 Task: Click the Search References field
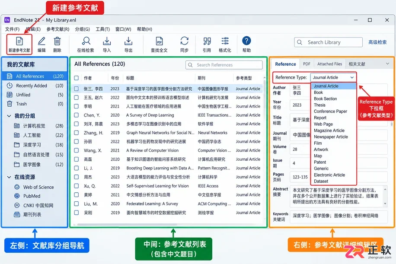click(x=224, y=65)
